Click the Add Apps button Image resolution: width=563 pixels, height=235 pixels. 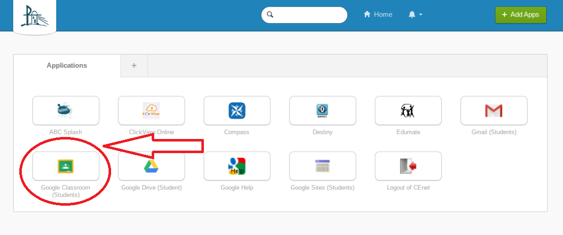tap(520, 15)
